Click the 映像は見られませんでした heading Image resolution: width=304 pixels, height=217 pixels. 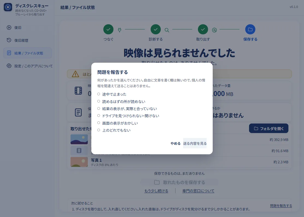[179, 53]
